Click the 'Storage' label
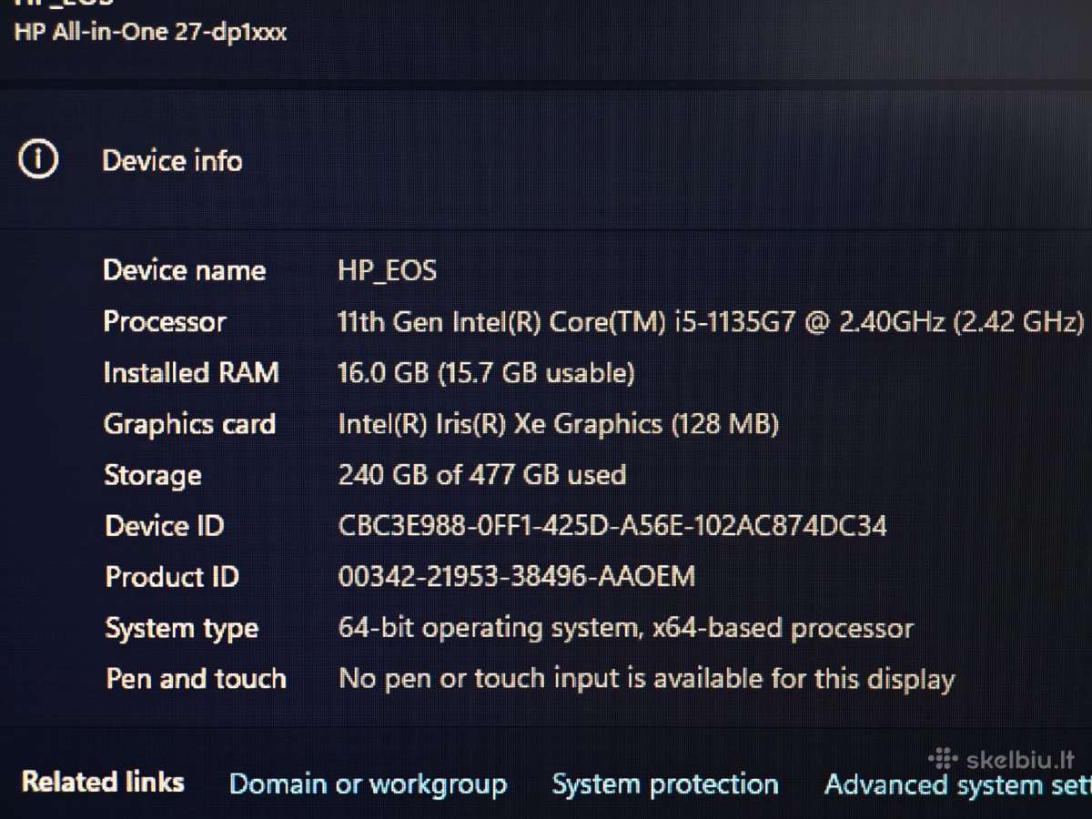 pos(153,476)
